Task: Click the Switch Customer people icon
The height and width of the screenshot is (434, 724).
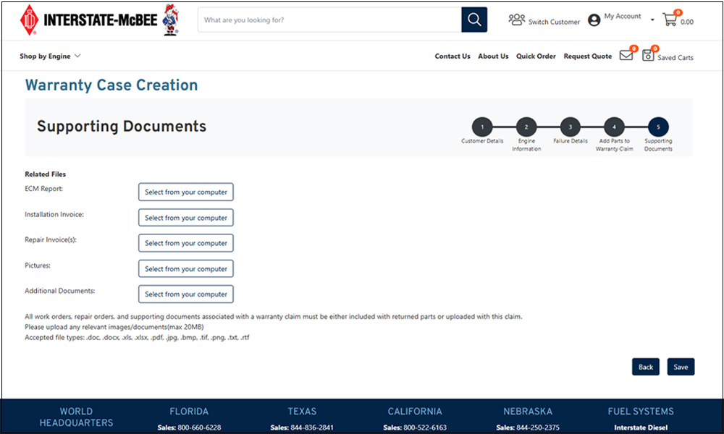Action: tap(517, 20)
